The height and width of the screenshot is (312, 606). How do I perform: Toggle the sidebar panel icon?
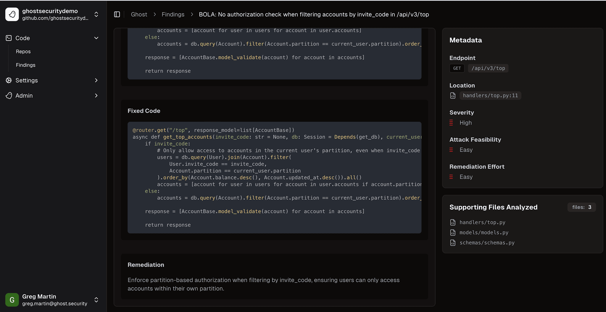point(117,14)
